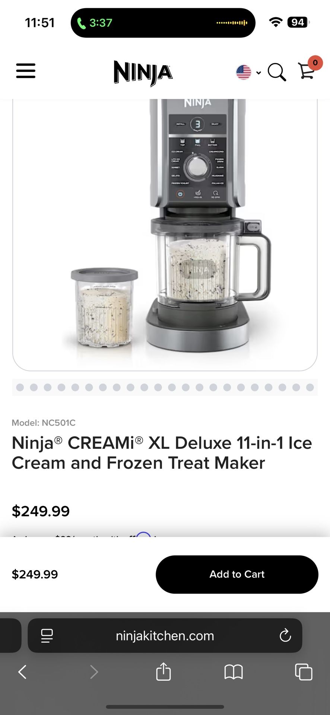The image size is (330, 715).
Task: Tap the product title text
Action: [162, 453]
